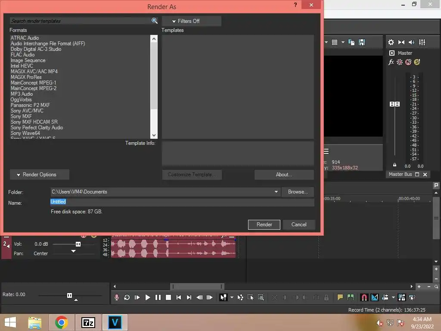Start playback with the Play button

pyautogui.click(x=147, y=297)
